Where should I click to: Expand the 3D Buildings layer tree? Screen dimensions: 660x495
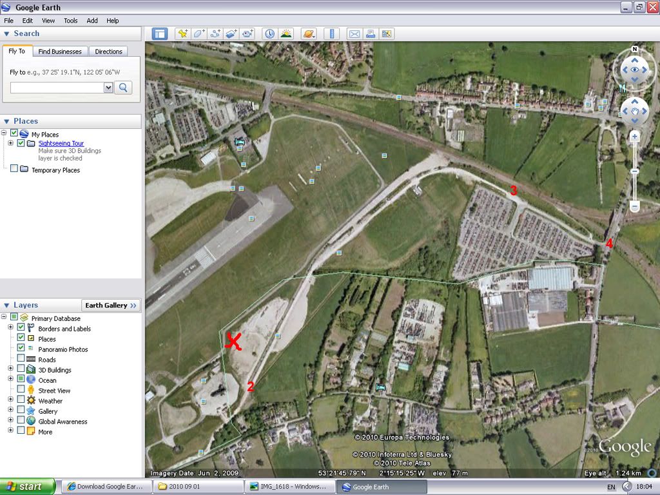(10, 370)
